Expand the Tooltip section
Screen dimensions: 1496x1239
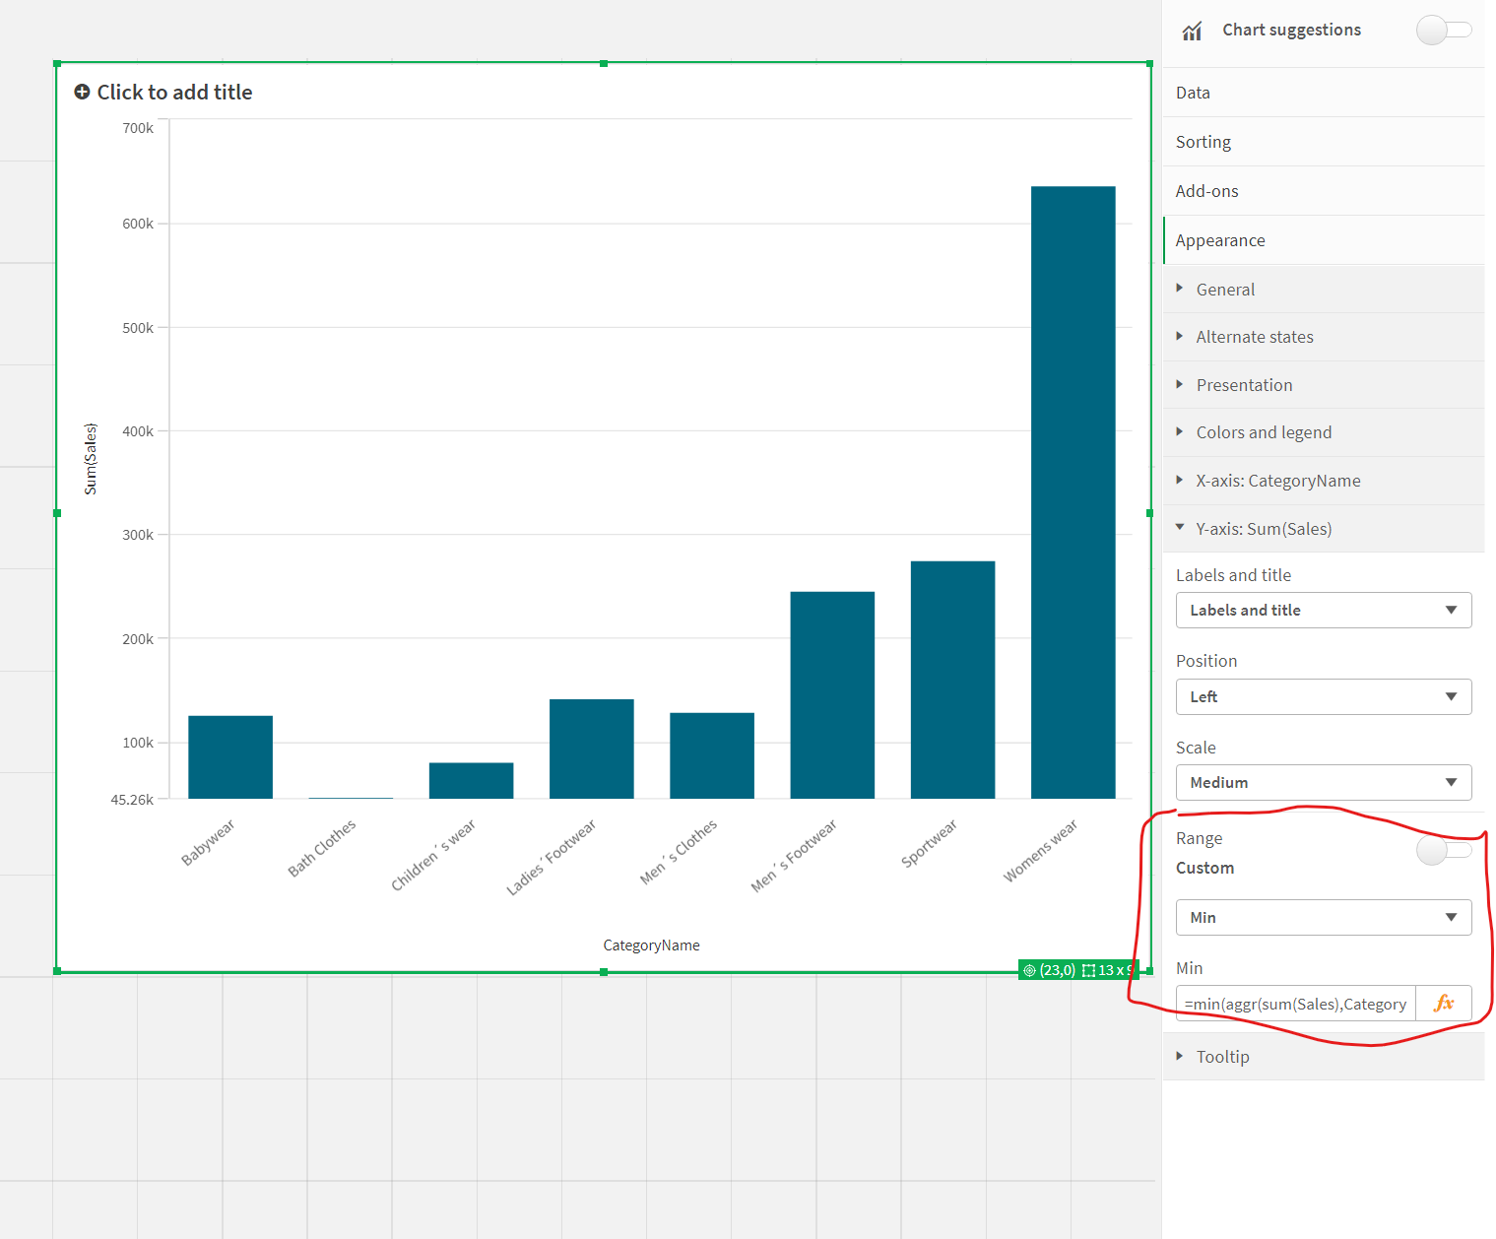[x=1222, y=1057]
